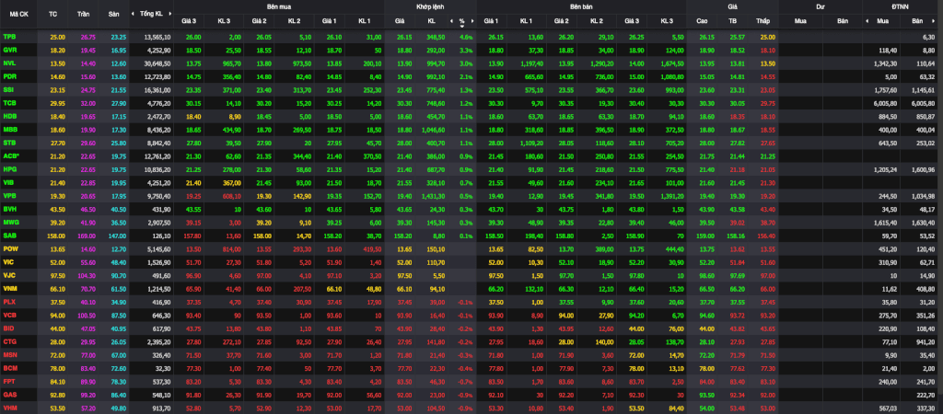943x414 pixels.
Task: Open PLX stock ticker
Action: [x=9, y=301]
